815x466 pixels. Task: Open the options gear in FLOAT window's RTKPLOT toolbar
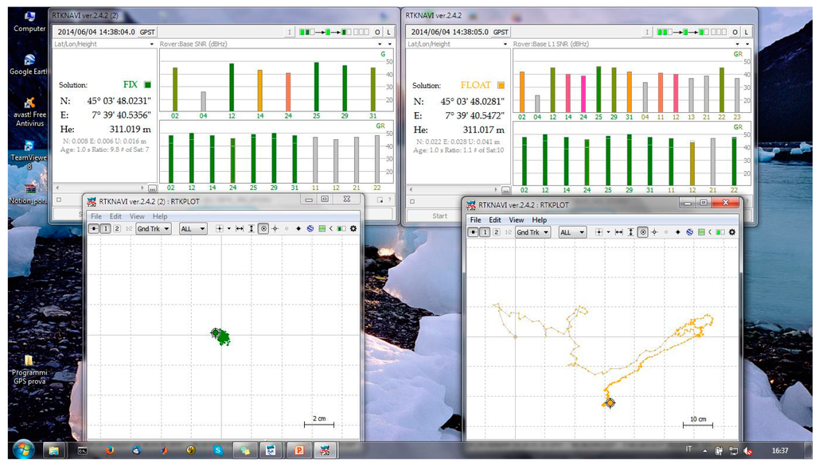point(732,232)
